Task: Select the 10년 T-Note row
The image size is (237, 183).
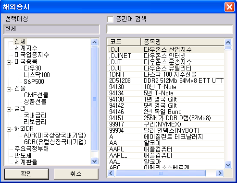Action: tap(166, 87)
